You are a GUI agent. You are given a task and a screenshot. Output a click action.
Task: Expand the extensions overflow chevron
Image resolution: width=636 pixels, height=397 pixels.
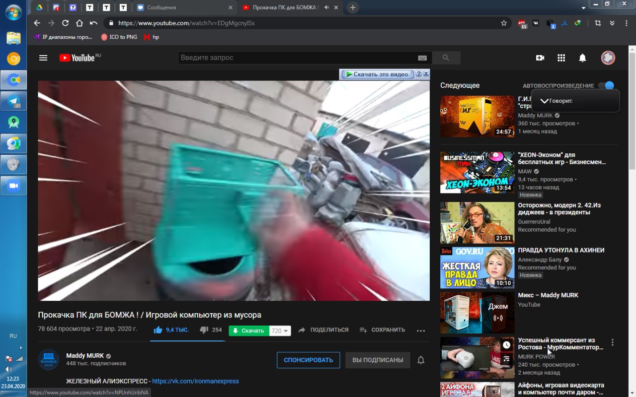[x=612, y=23]
